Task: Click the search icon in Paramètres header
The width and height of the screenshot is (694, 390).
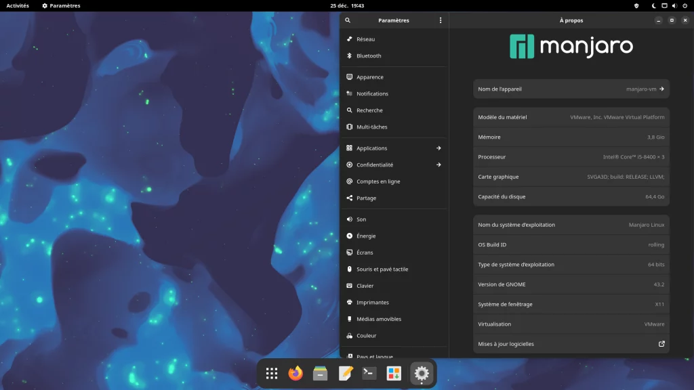Action: pyautogui.click(x=348, y=20)
